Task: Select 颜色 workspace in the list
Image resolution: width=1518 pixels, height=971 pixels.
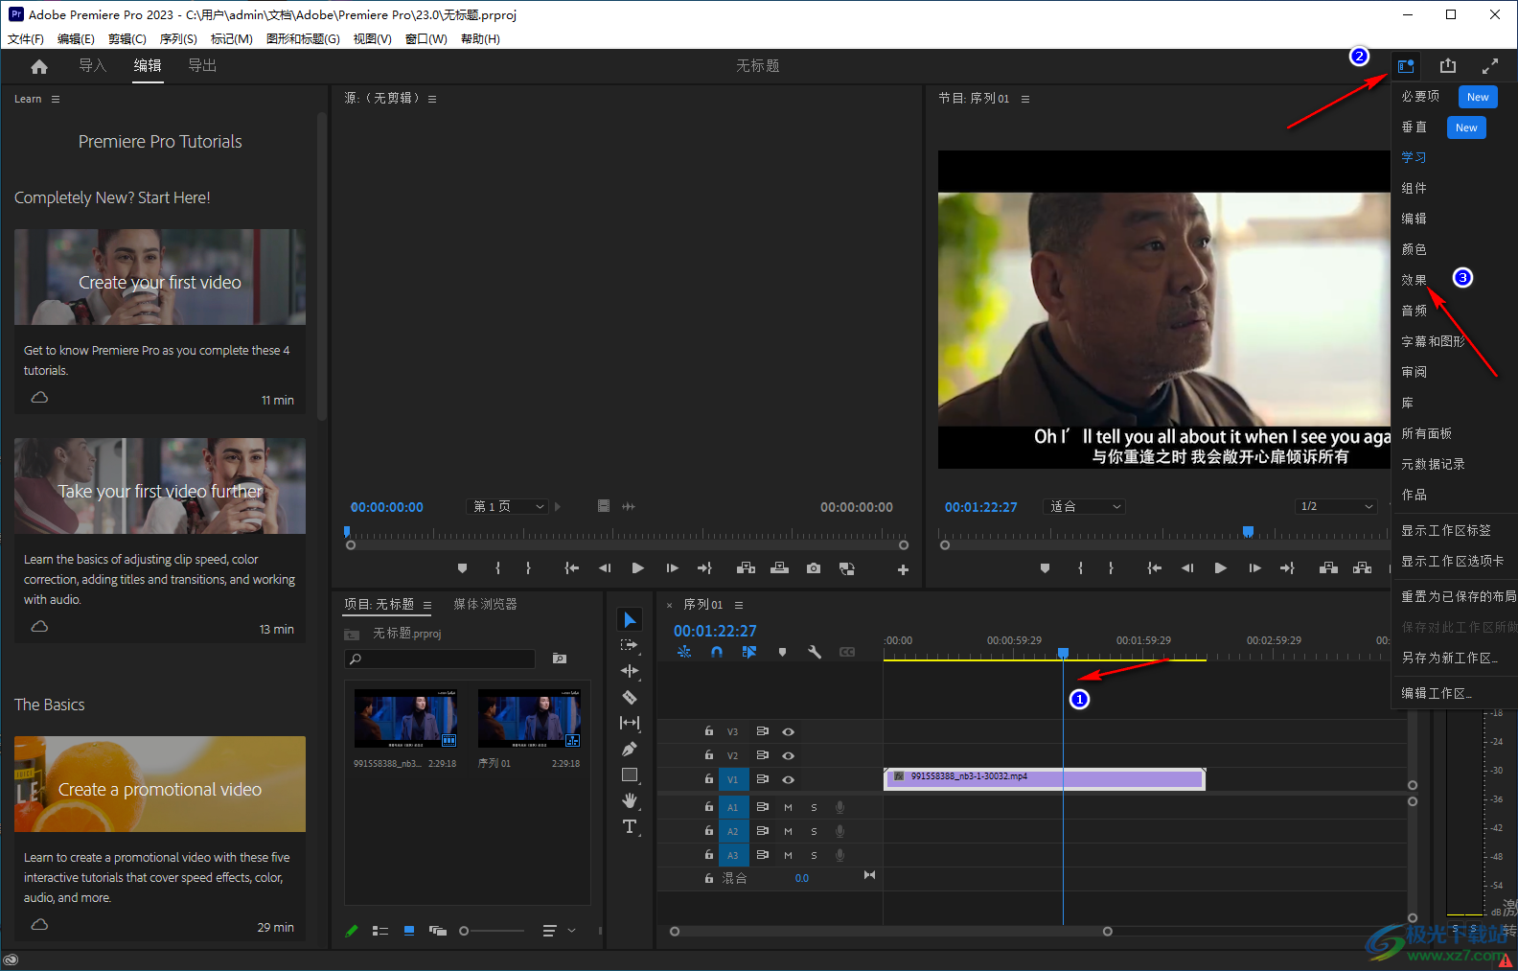Action: pos(1414,249)
